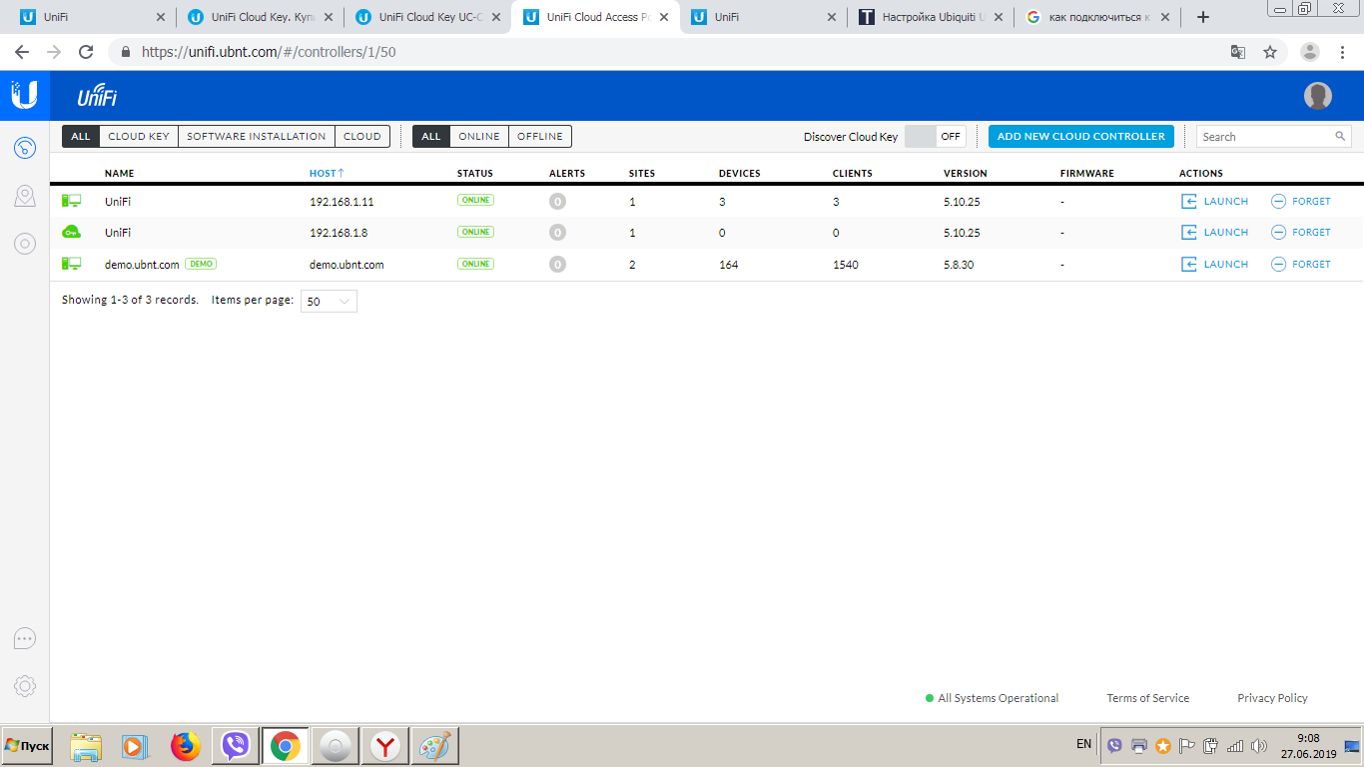
Task: Click the alerts badge for 192.168.1.8
Action: pos(557,233)
